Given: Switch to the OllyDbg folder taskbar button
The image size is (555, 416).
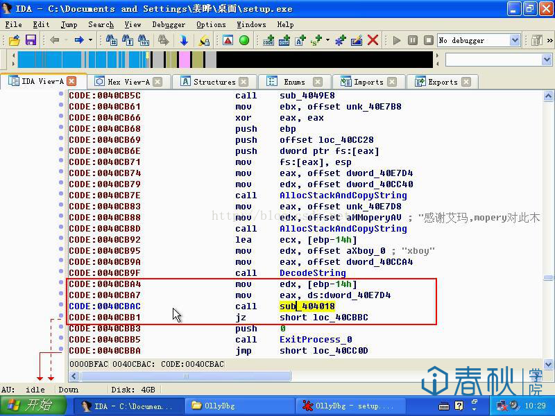Looking at the screenshot, I should pyautogui.click(x=239, y=406).
